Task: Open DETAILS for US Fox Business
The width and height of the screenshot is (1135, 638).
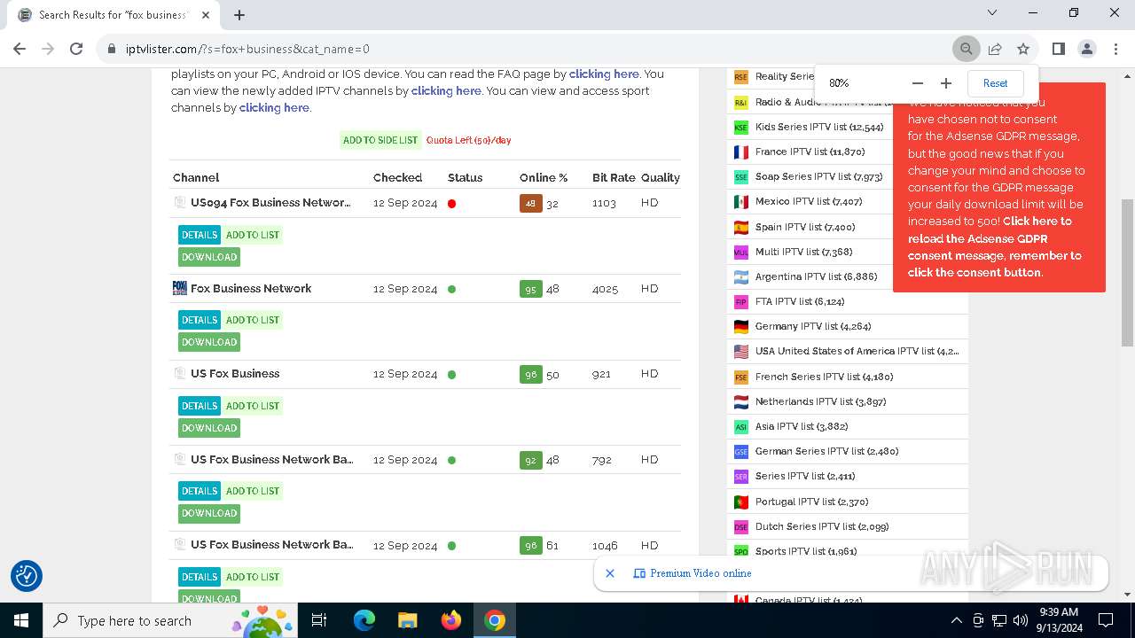Action: pos(200,406)
